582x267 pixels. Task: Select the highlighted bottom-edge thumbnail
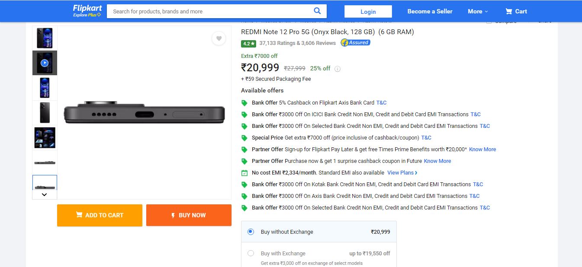click(45, 183)
